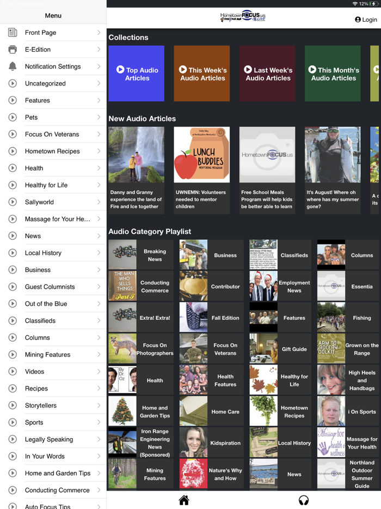Open Gift Guide audio category

pos(280,349)
